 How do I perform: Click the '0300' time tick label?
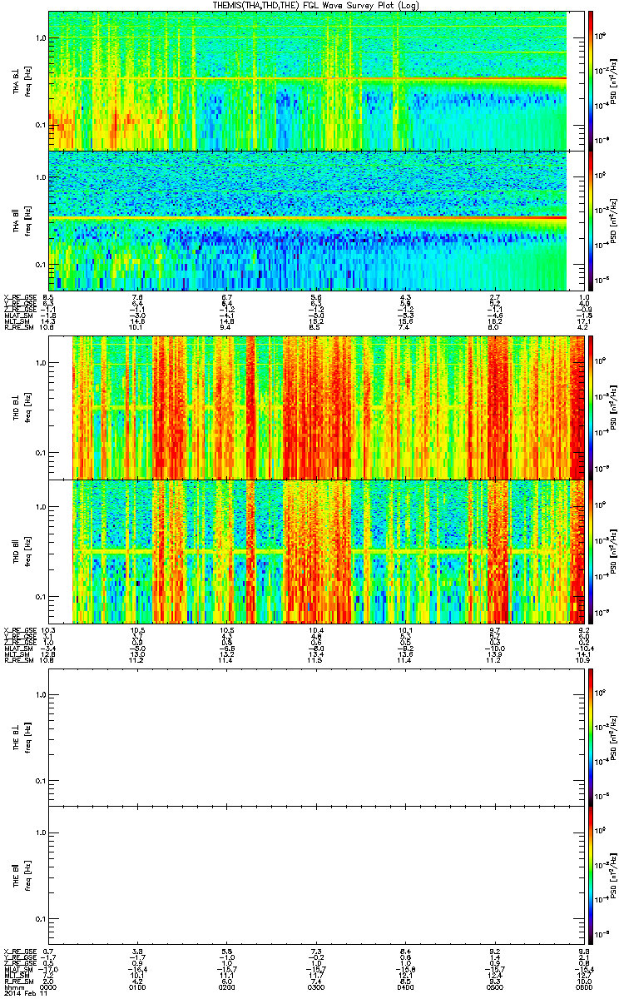coord(316,987)
